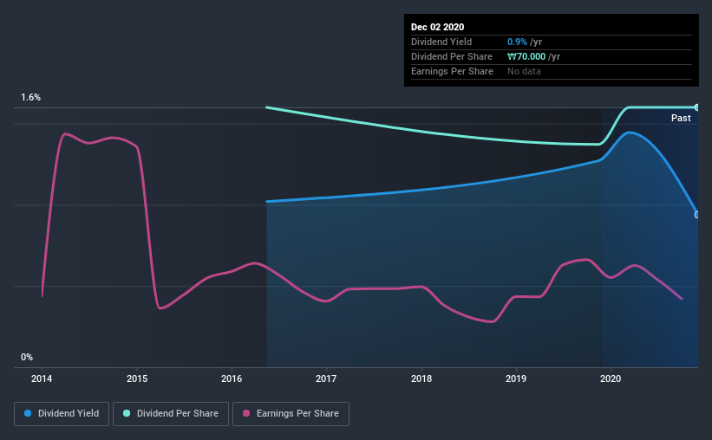The height and width of the screenshot is (440, 712).
Task: Click the blue Dividend Yield legend dot
Action: coord(28,413)
